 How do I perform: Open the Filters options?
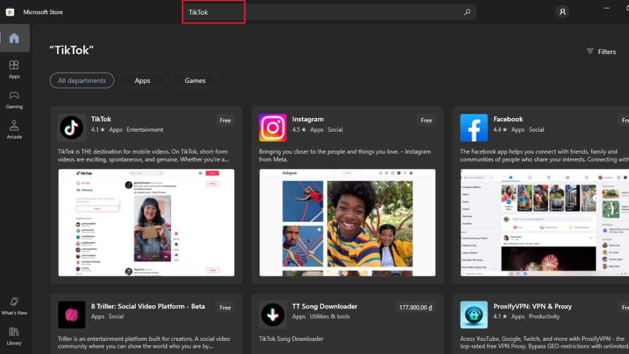pyautogui.click(x=601, y=51)
